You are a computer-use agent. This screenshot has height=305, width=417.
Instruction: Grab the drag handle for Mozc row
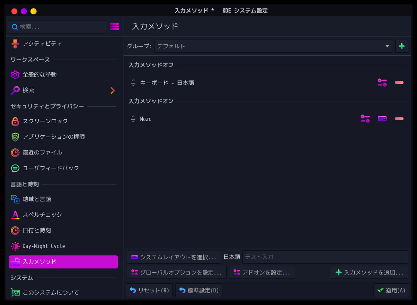133,119
